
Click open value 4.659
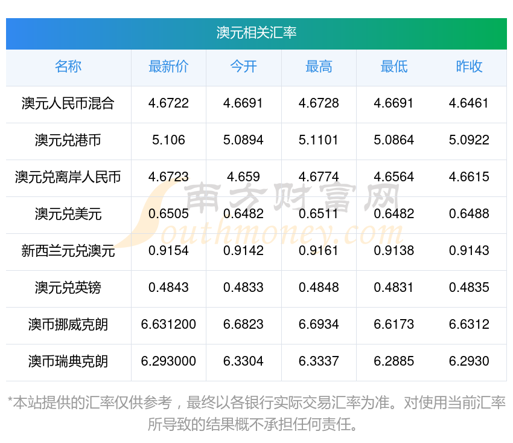(x=243, y=177)
